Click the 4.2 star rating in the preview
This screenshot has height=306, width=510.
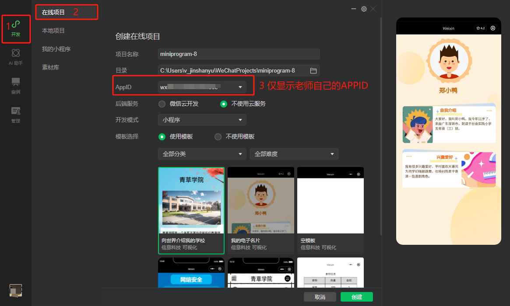point(480,28)
